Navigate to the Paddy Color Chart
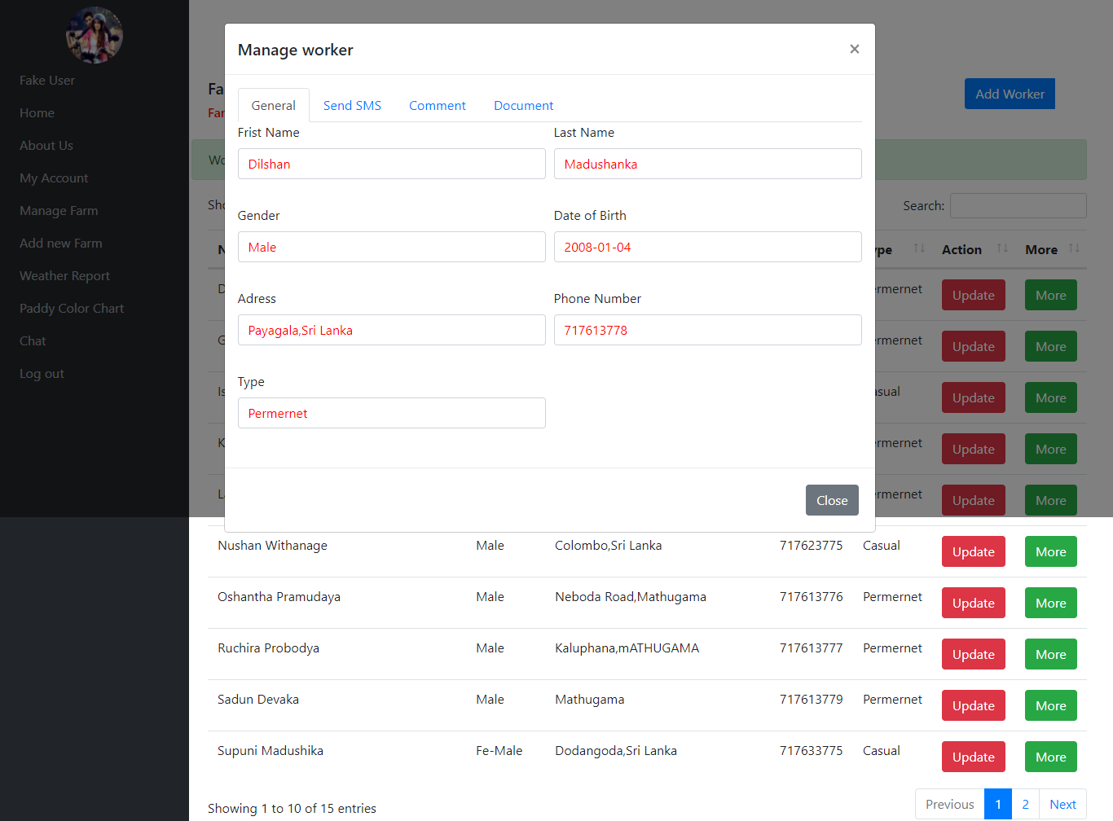Image resolution: width=1113 pixels, height=821 pixels. (x=72, y=308)
